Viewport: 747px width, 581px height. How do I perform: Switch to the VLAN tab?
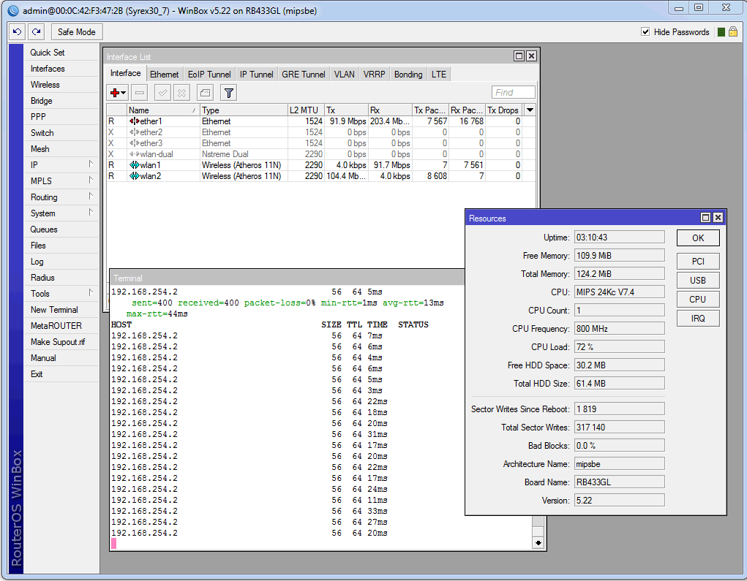click(345, 75)
